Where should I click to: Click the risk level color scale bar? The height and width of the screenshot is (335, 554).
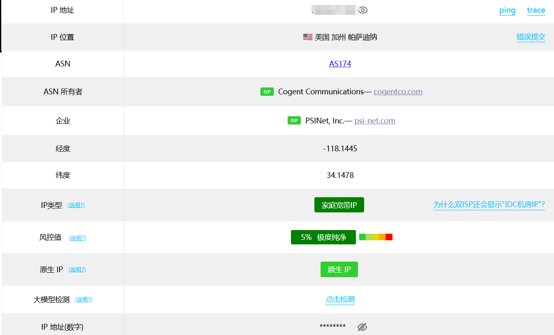pos(376,237)
